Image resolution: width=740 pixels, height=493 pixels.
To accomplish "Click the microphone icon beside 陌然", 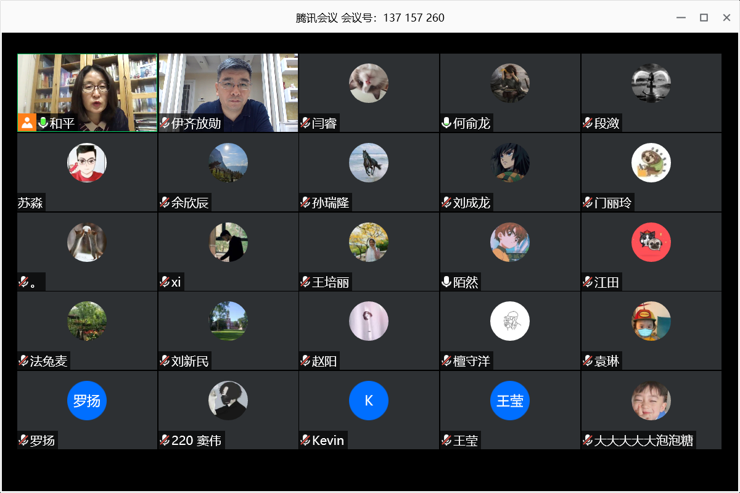I will tap(446, 282).
